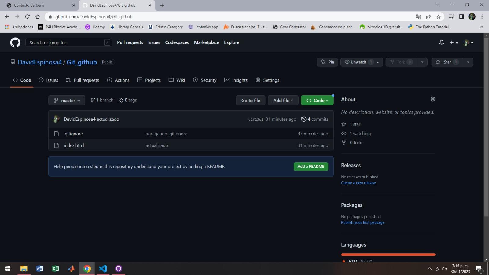The width and height of the screenshot is (489, 275).
Task: Open the plus create-new menu
Action: point(454,42)
